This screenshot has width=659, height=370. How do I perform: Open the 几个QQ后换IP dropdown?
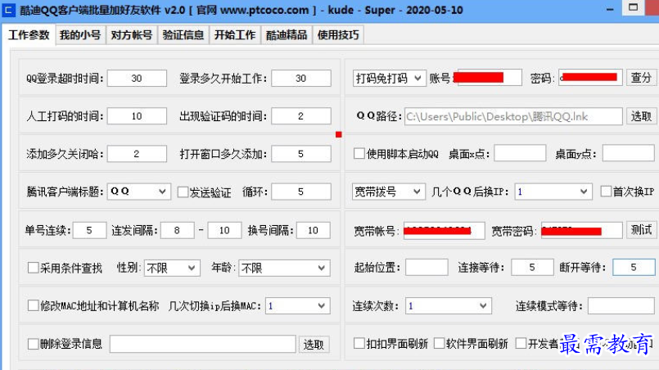[x=553, y=192]
